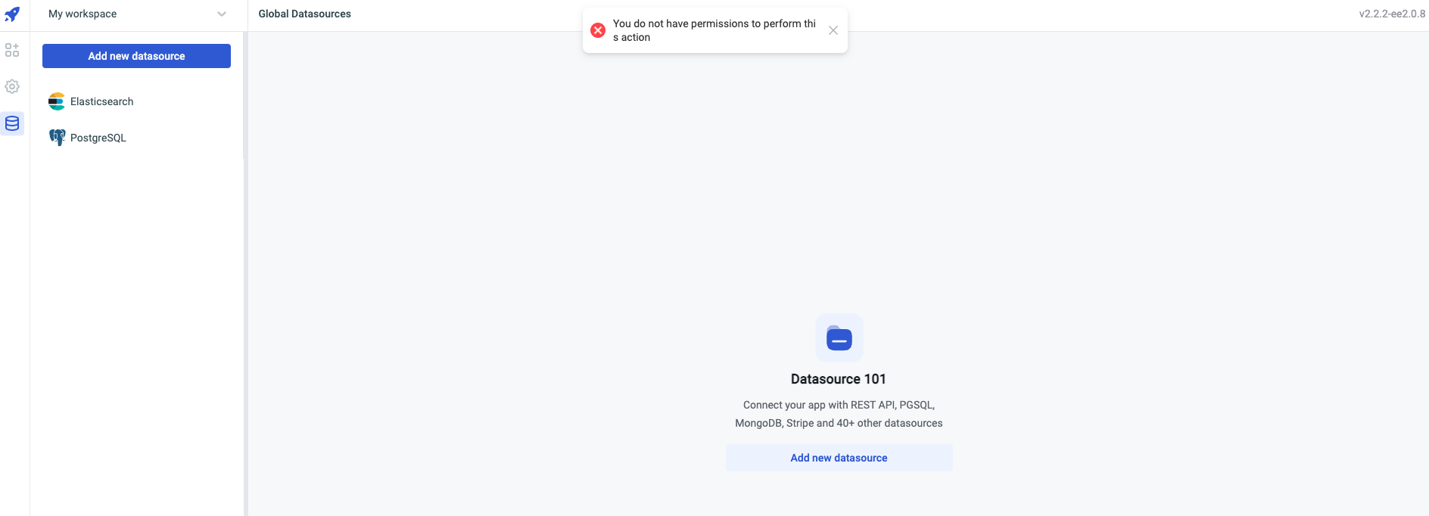Open the apps dashboard sidebar icon
The height and width of the screenshot is (516, 1429).
pyautogui.click(x=12, y=50)
